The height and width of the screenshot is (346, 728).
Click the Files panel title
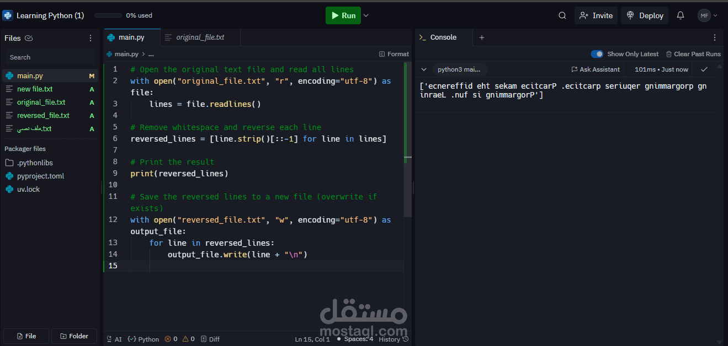pos(13,38)
